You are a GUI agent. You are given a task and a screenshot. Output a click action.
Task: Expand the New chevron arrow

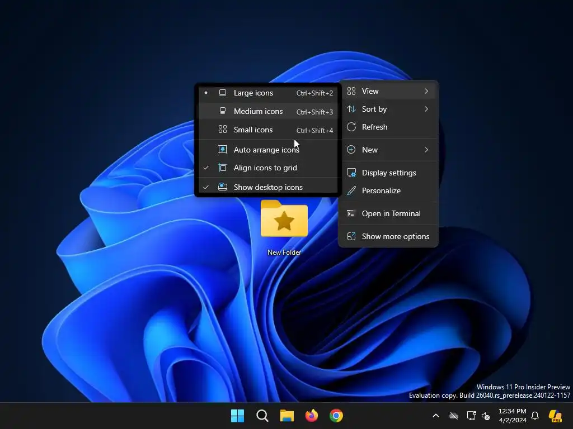pyautogui.click(x=426, y=150)
